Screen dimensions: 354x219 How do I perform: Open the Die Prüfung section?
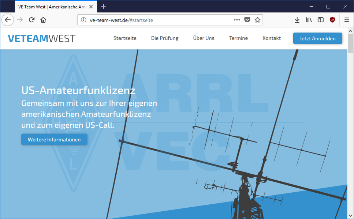point(165,38)
